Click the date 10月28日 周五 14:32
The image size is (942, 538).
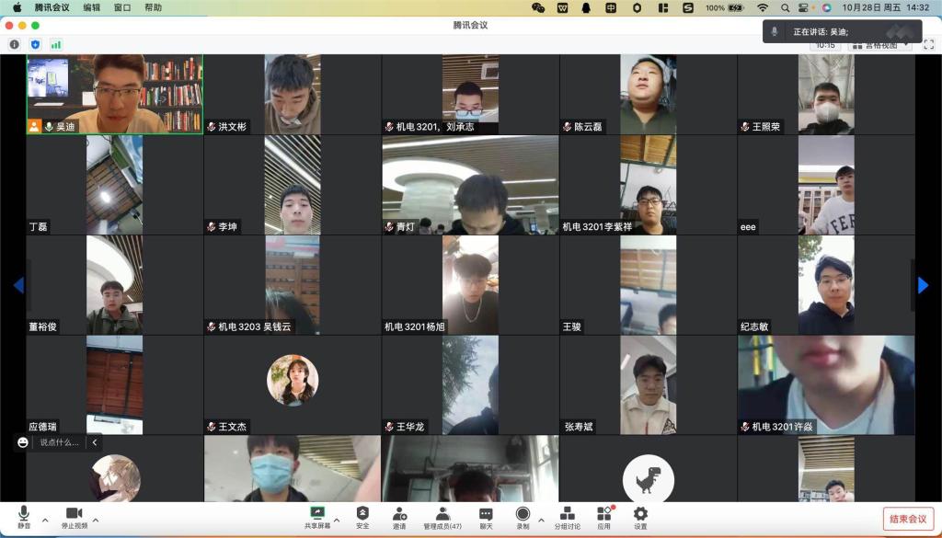(x=886, y=7)
